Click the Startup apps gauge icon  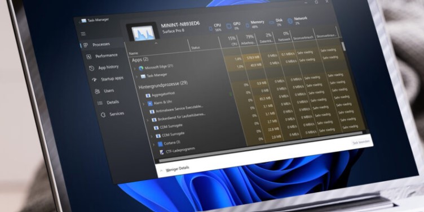point(94,79)
